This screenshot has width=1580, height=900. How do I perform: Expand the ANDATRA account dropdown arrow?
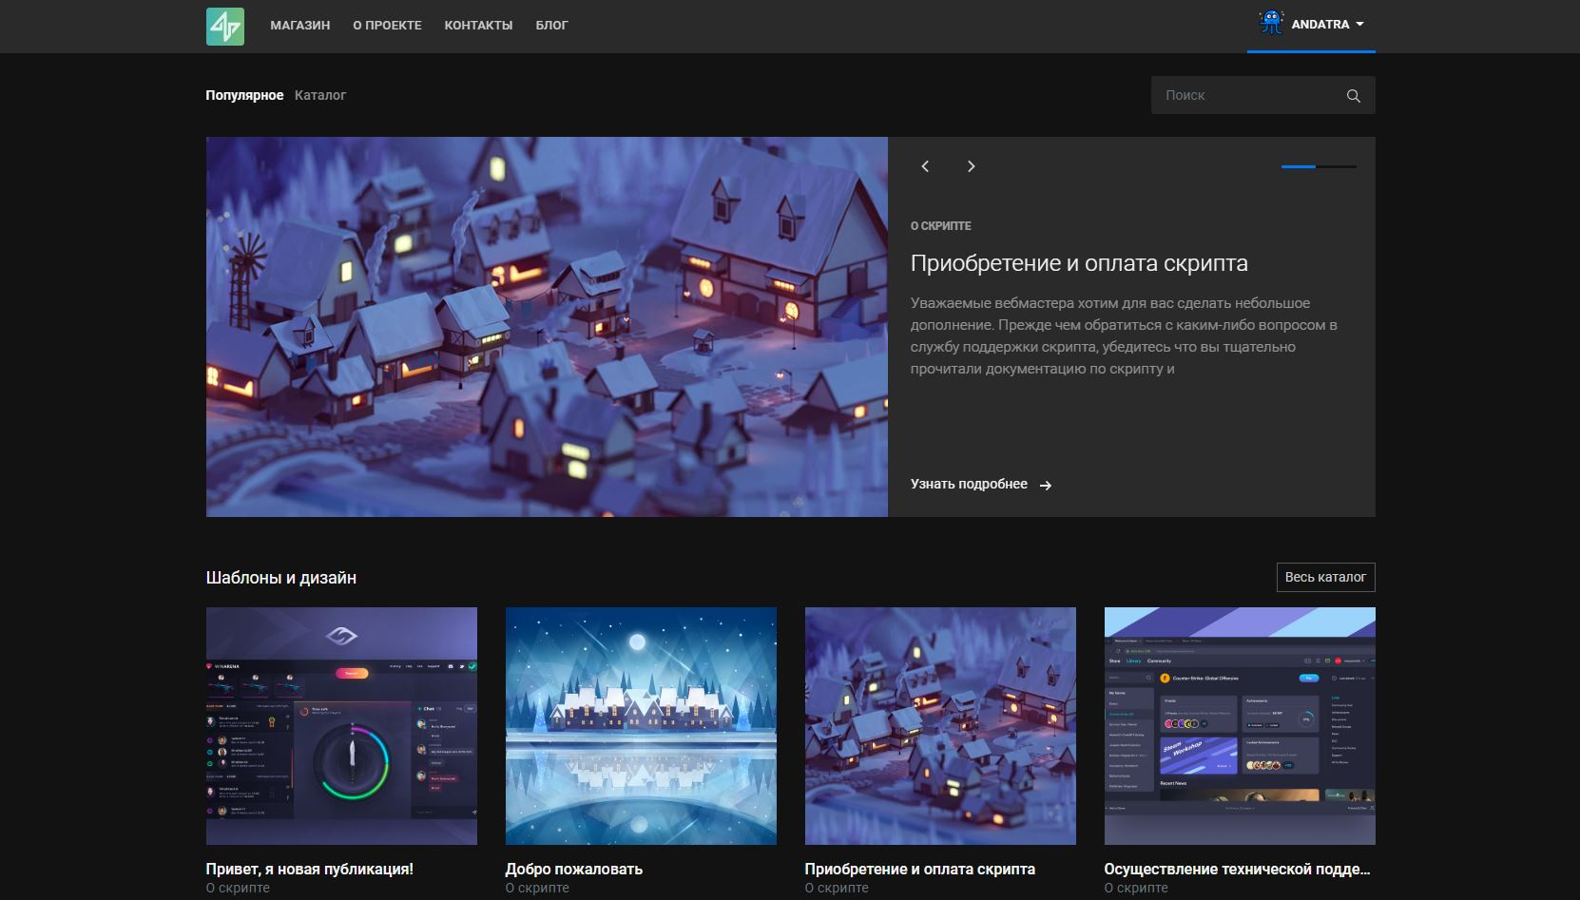pos(1359,25)
